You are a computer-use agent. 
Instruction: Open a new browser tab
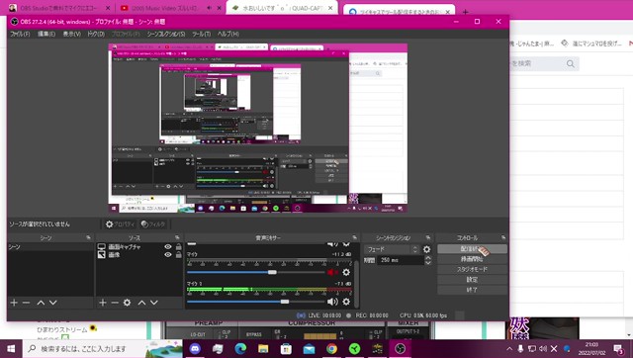465,12
